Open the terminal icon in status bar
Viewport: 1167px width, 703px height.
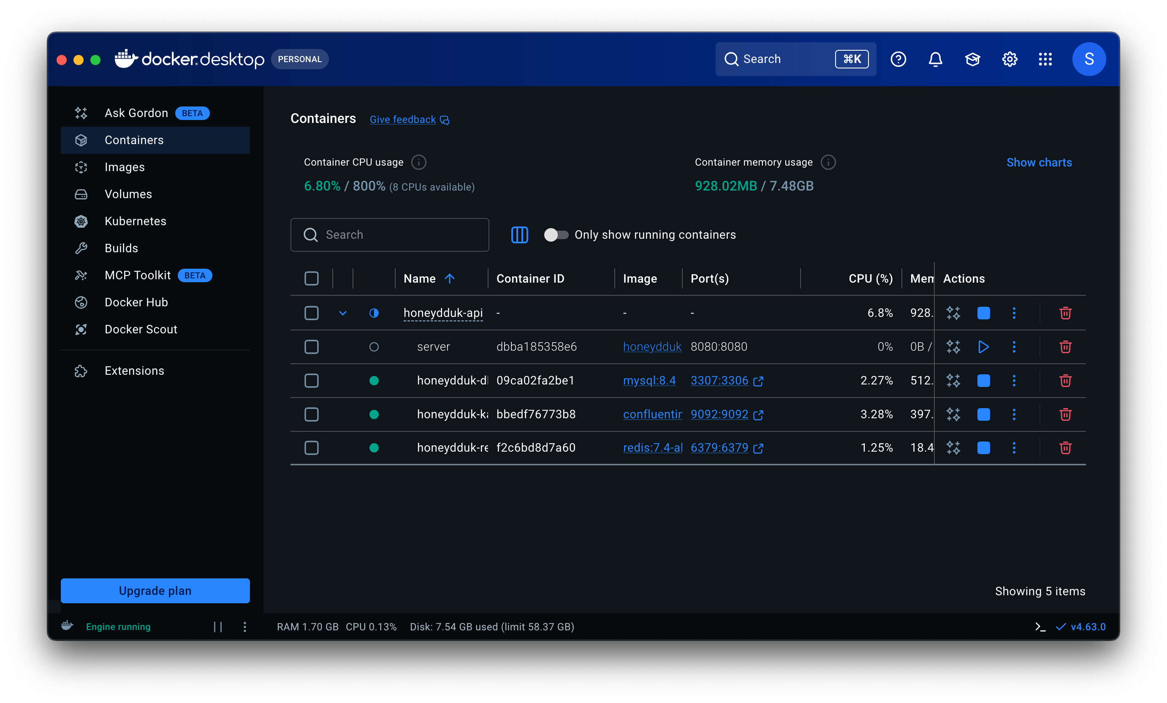pos(1040,627)
